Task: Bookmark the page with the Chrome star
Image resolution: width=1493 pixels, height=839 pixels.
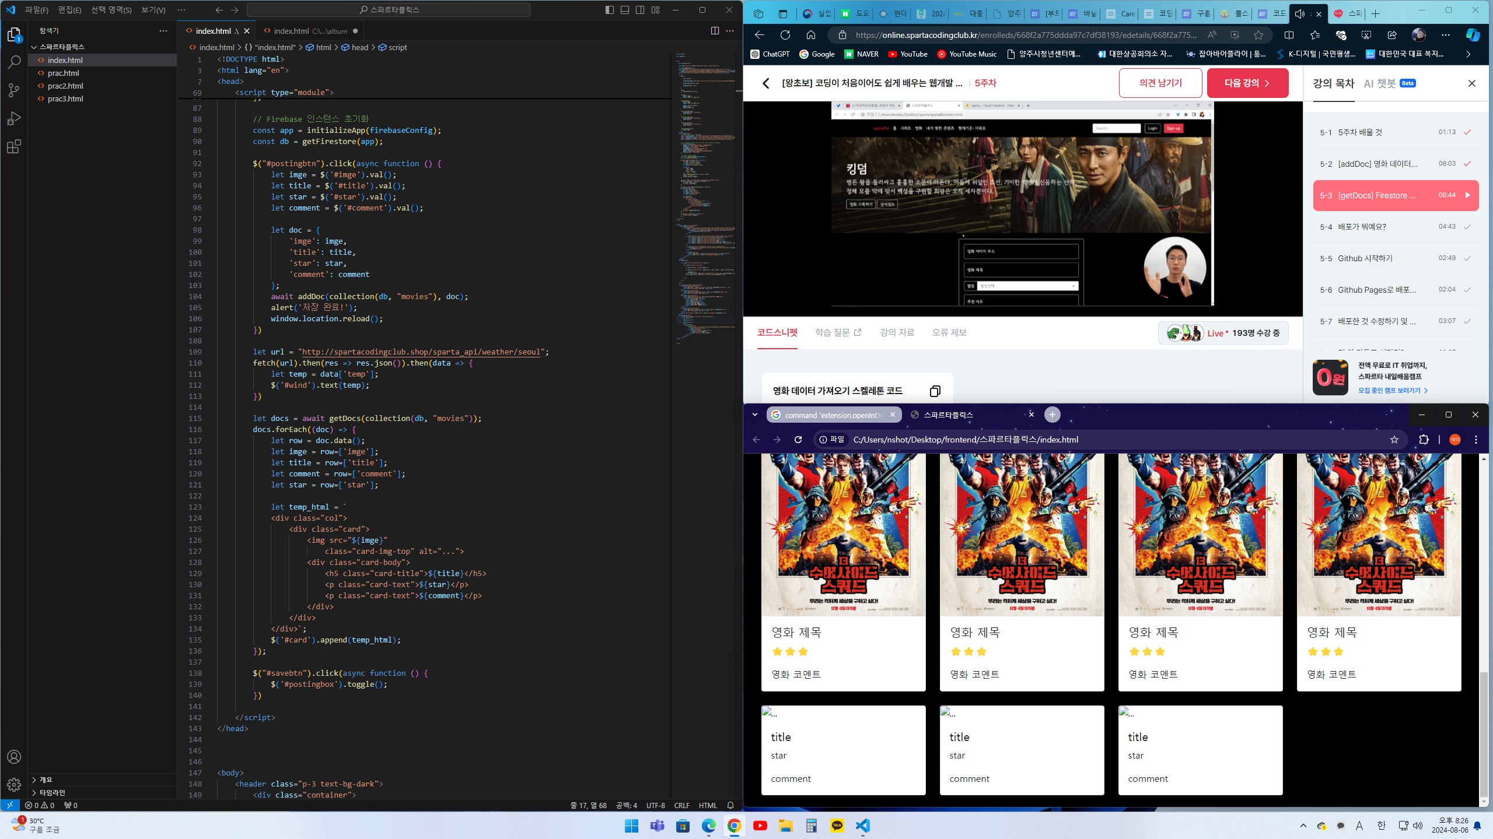Action: pyautogui.click(x=1394, y=440)
